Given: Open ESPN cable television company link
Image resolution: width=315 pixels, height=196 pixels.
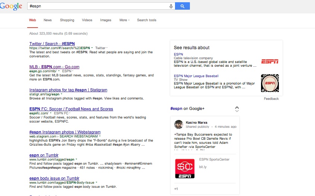Looking at the screenshot, I should coord(178,54).
